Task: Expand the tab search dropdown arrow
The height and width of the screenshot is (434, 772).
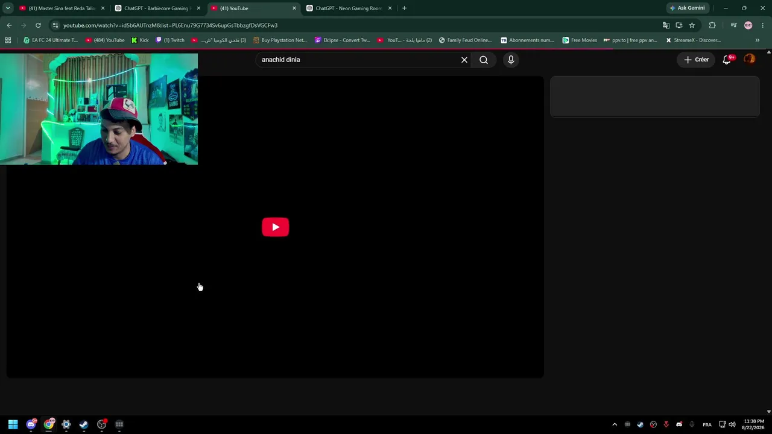Action: tap(8, 8)
